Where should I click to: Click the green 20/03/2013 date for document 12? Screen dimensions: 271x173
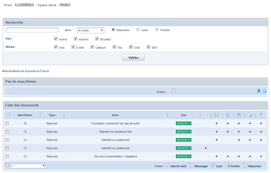tap(184, 156)
